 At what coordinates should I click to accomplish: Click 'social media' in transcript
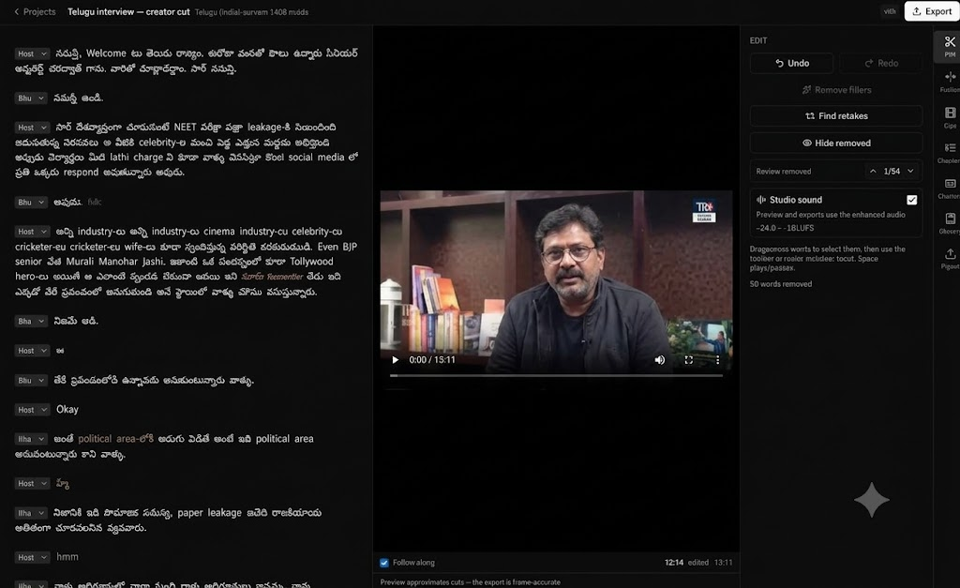(317, 157)
